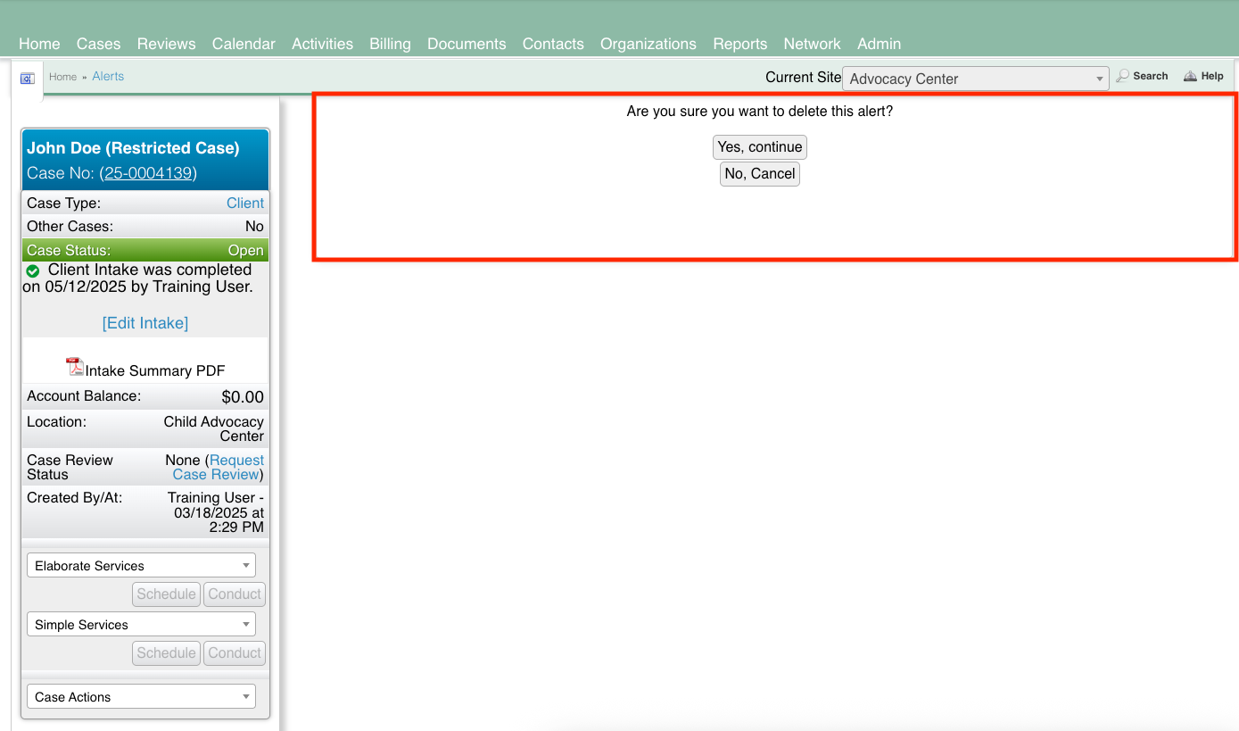Open the Home menu
Screen dimensions: 1239x731
[x=39, y=44]
